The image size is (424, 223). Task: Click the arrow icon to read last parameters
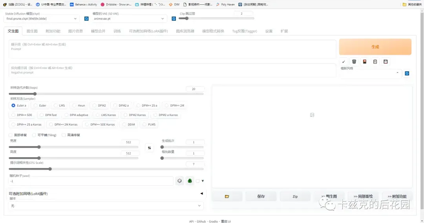(x=344, y=62)
